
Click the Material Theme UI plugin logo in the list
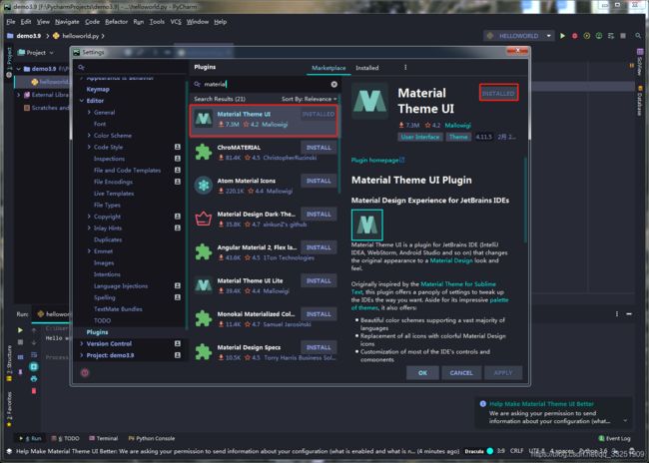(204, 119)
